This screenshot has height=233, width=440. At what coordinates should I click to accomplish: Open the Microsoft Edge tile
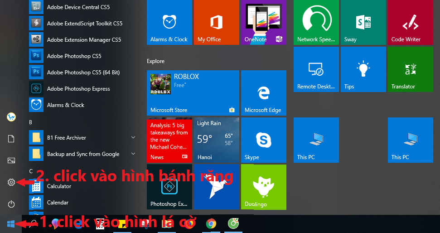tap(264, 93)
